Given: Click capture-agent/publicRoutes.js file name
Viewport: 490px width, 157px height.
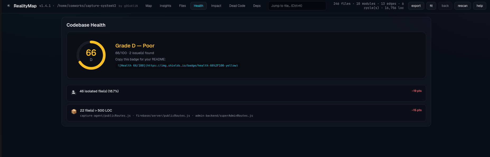Looking at the screenshot, I should 105,116.
